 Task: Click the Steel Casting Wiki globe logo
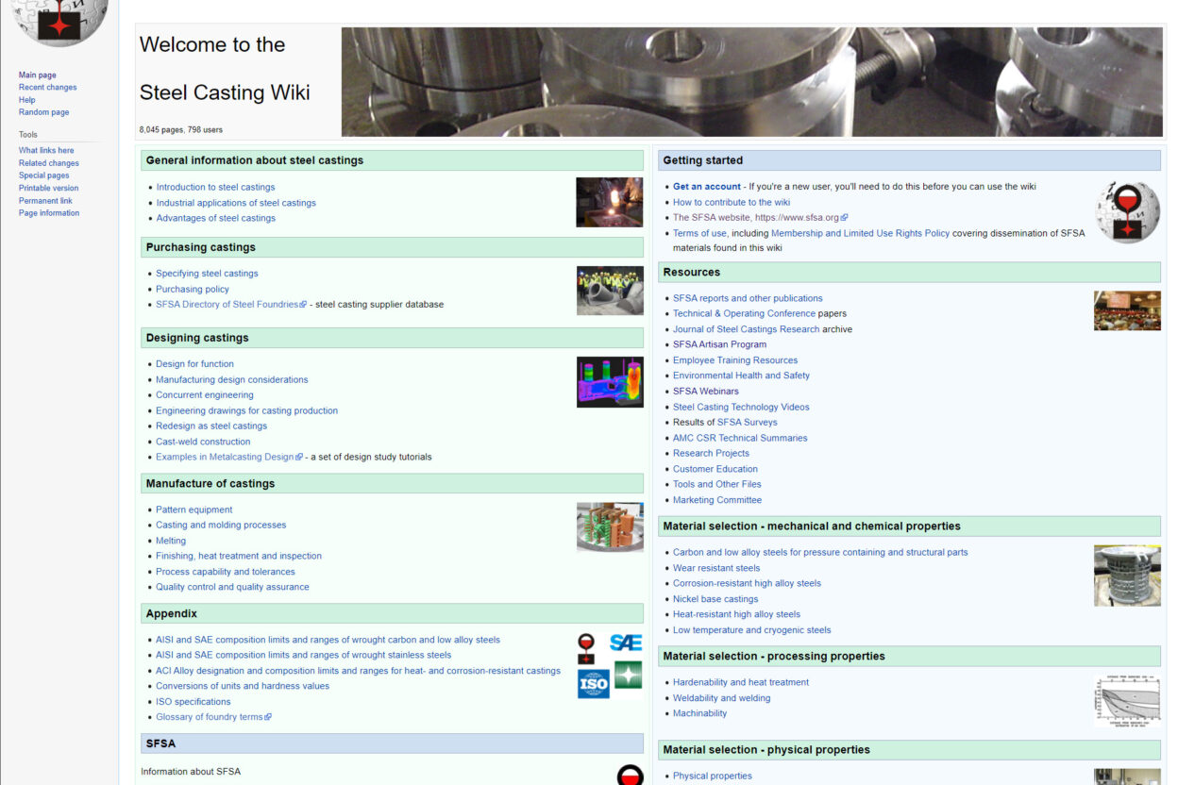pyautogui.click(x=59, y=21)
